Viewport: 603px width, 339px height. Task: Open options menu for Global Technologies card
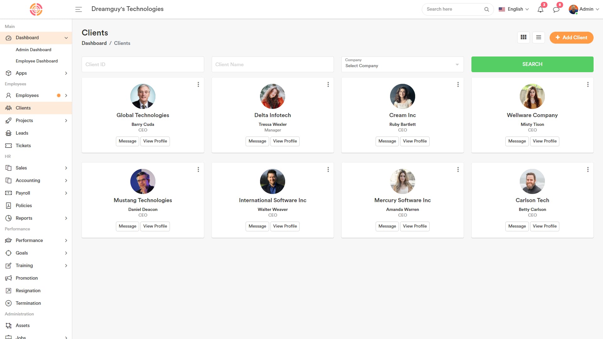coord(198,84)
